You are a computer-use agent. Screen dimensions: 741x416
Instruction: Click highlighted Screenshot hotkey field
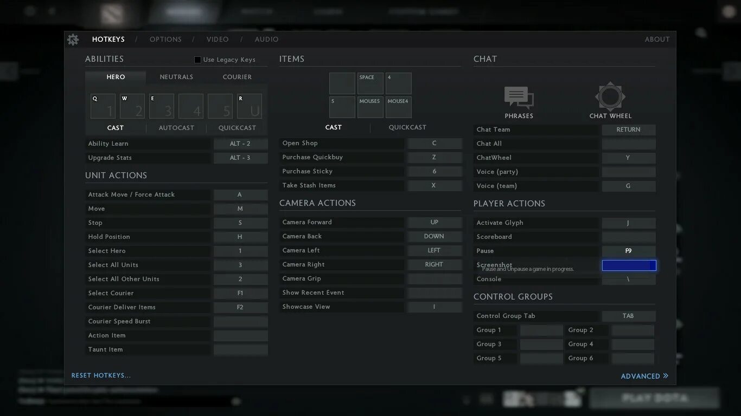pyautogui.click(x=629, y=265)
